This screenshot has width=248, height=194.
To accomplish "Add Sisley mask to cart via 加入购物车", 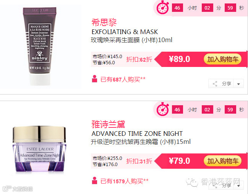I will [x=222, y=59].
